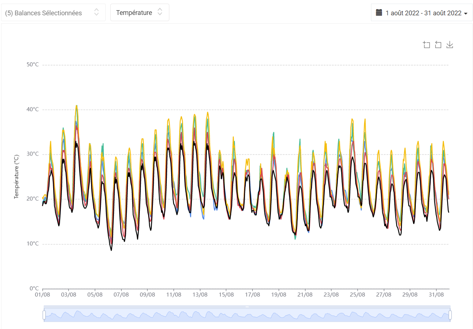This screenshot has height=329, width=473.
Task: Grab the right handle of the range slider
Action: pyautogui.click(x=450, y=314)
